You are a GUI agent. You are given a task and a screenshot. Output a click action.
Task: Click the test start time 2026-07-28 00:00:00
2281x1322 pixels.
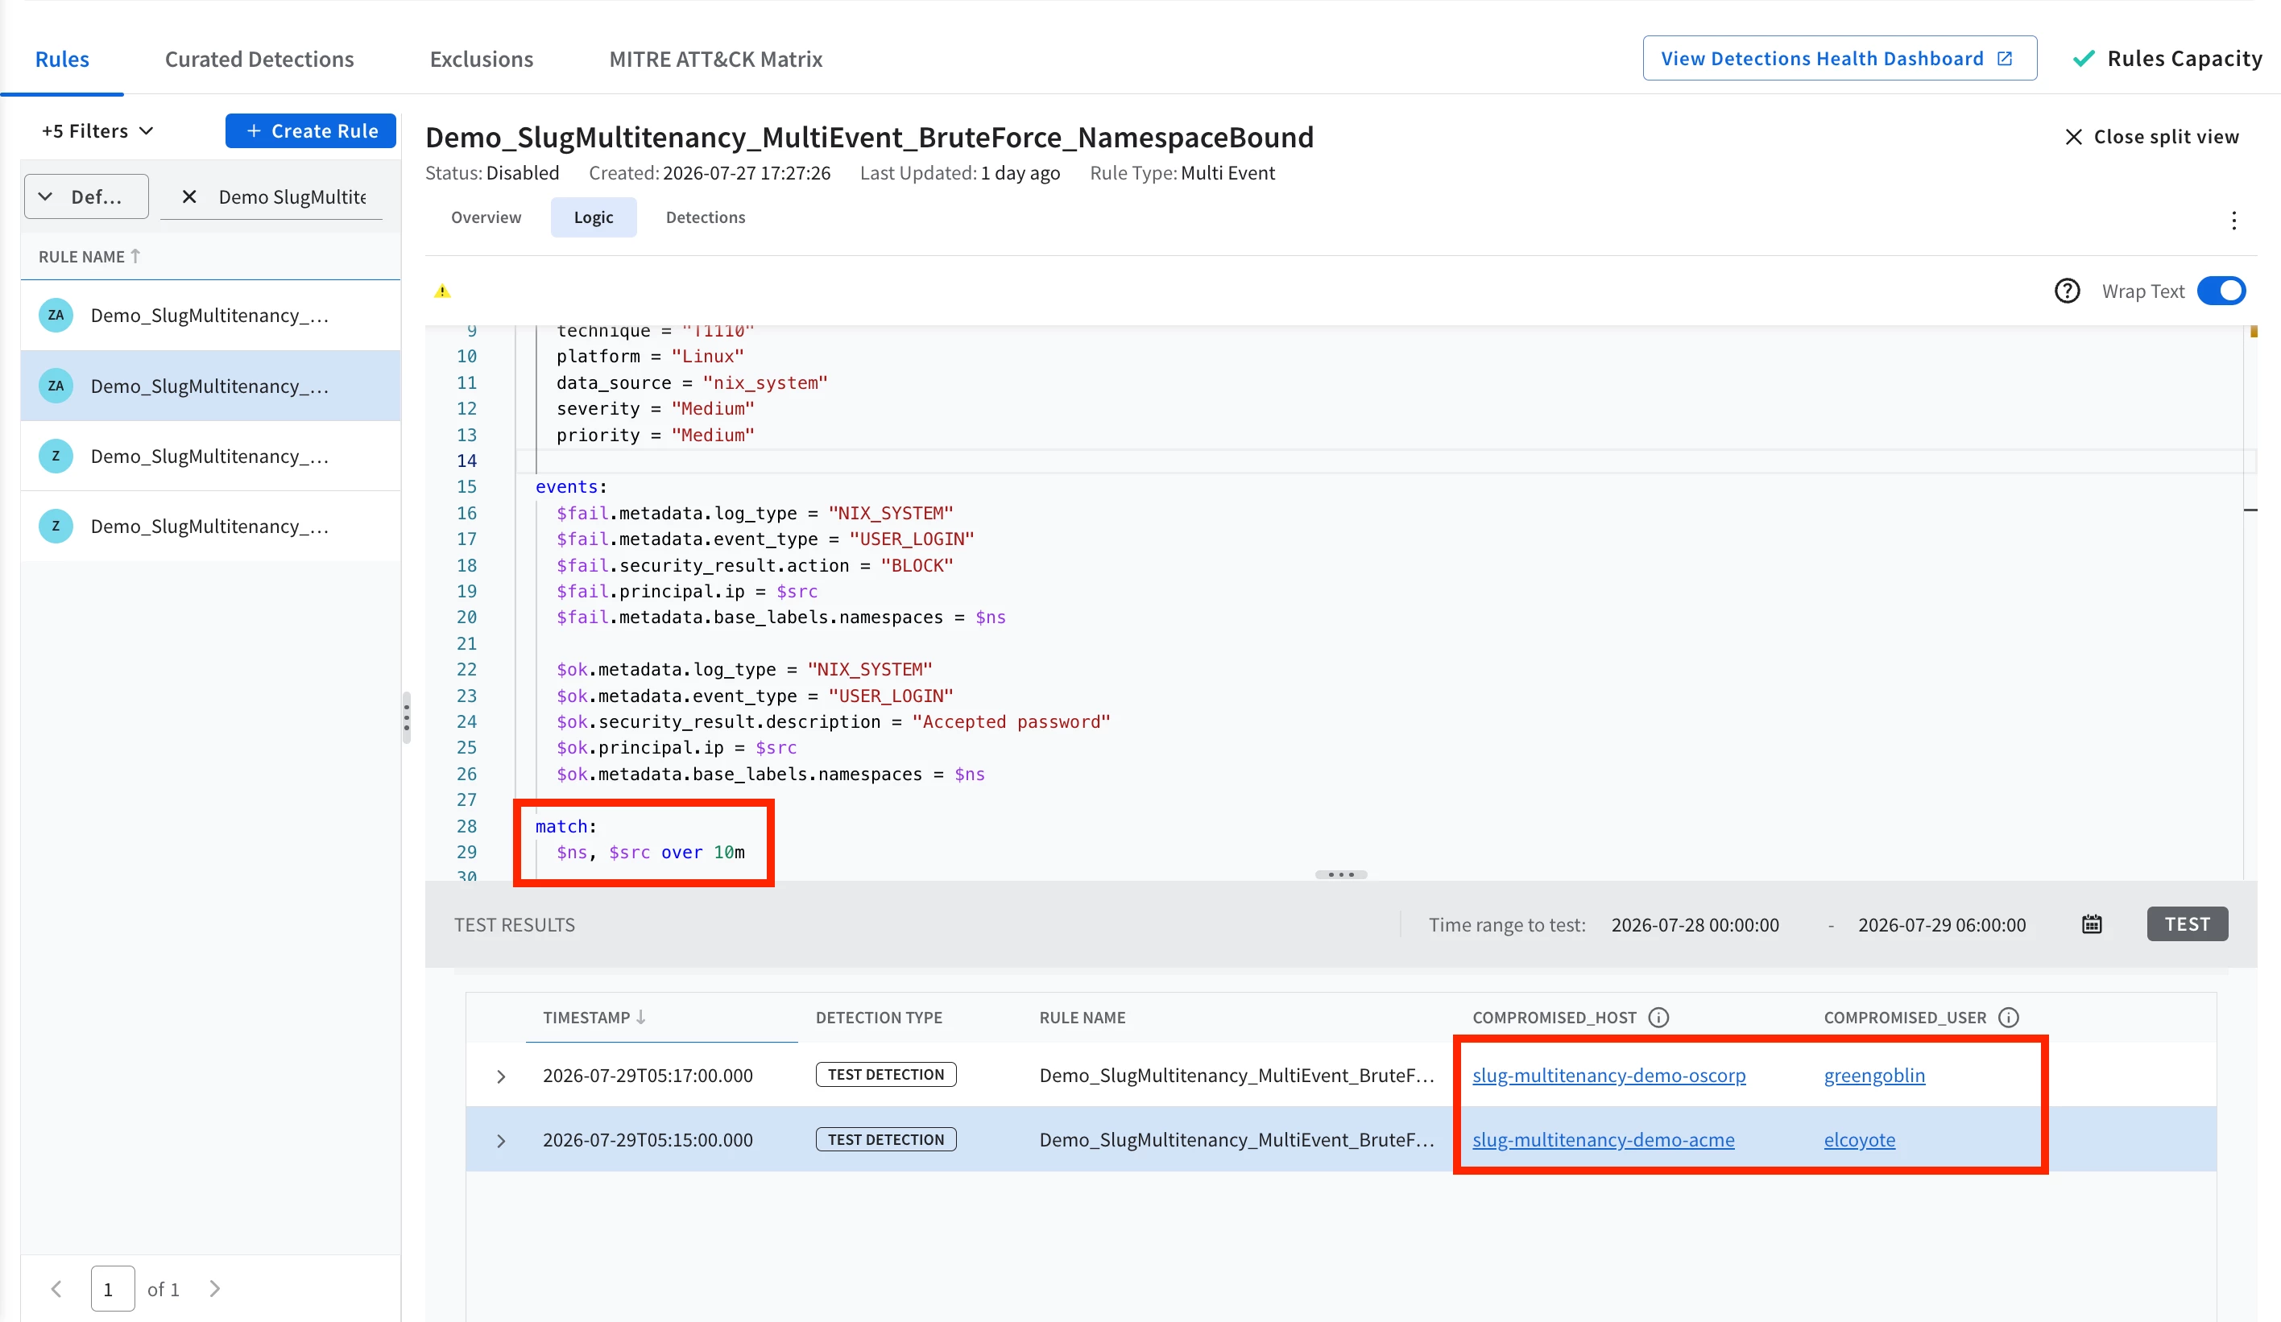click(1695, 925)
